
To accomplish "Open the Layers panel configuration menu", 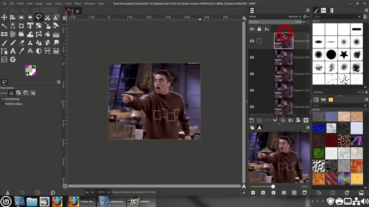I will [308, 10].
